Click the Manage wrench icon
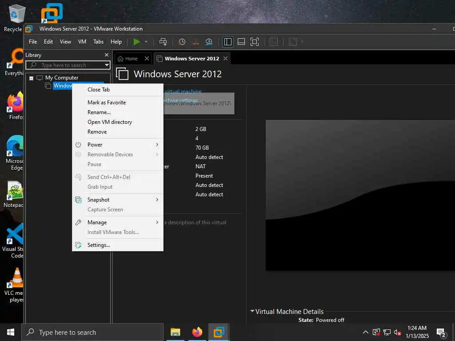This screenshot has width=455, height=341. point(78,222)
